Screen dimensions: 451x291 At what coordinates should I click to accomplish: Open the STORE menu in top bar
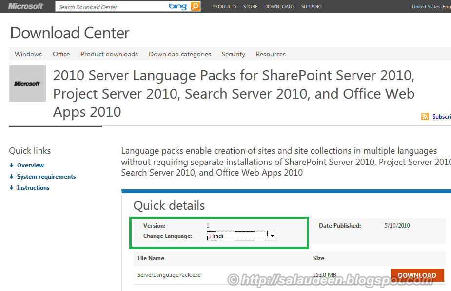point(250,6)
